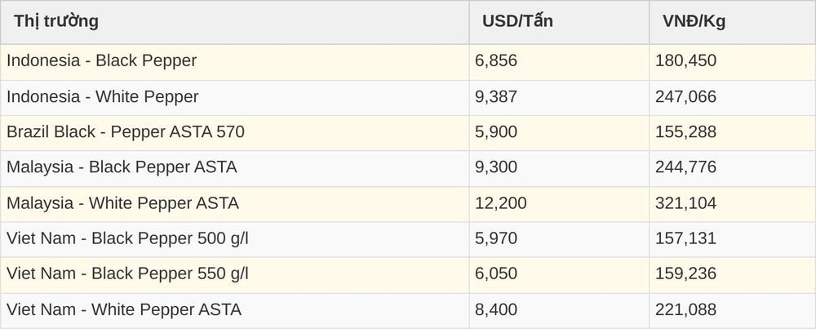Select Viet Nam - White Pepper ASTA row

[408, 310]
